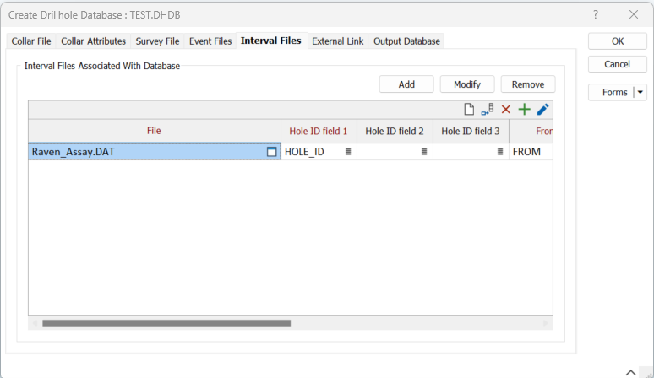This screenshot has width=654, height=378.
Task: Select the External Link tab
Action: [337, 41]
